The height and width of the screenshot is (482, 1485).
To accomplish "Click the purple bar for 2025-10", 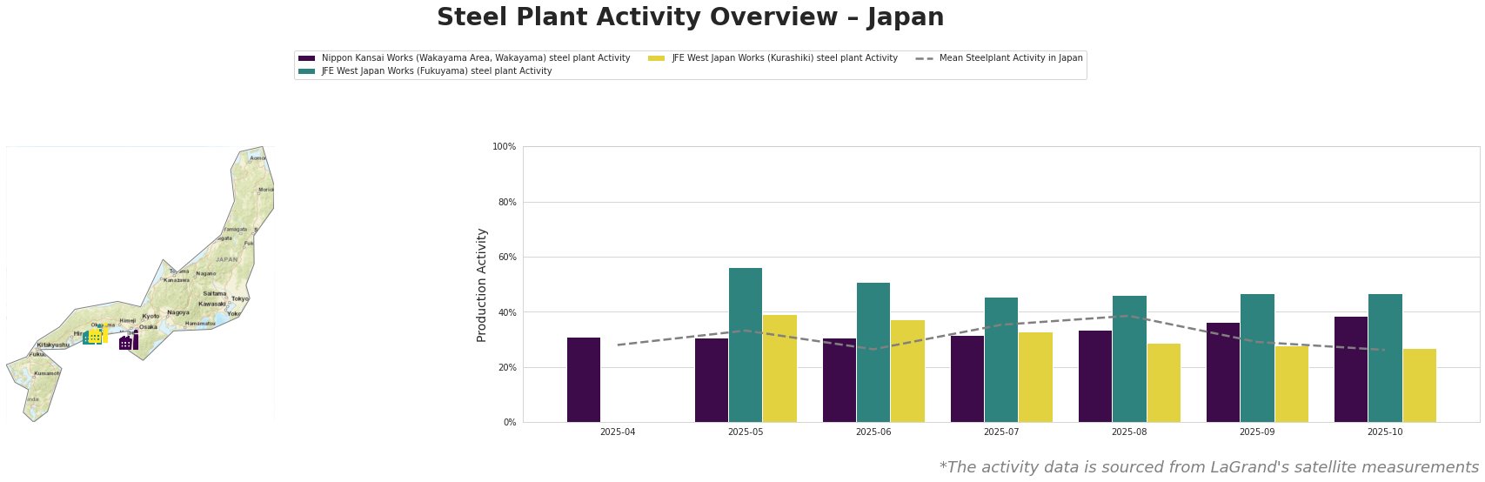I will tap(1350, 370).
